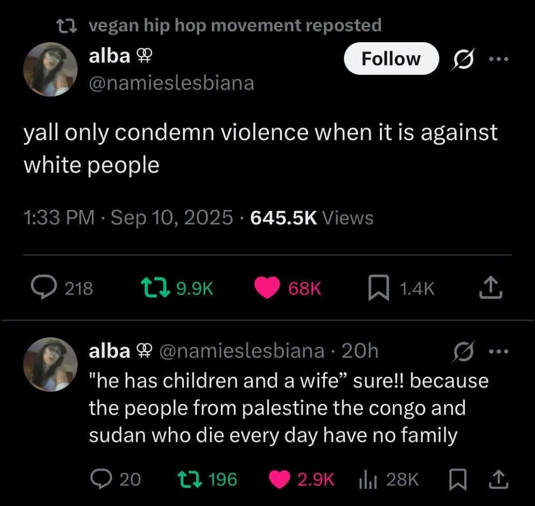Open more options on reply post

498,351
